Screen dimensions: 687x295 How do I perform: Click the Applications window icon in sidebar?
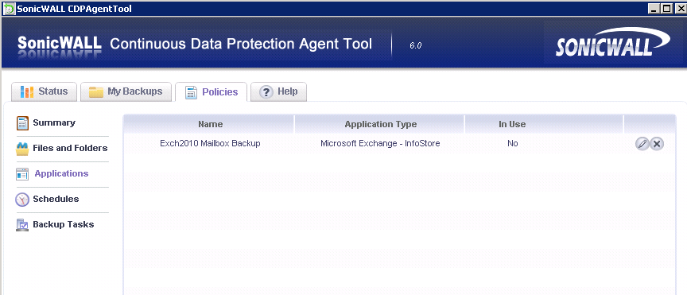[22, 174]
